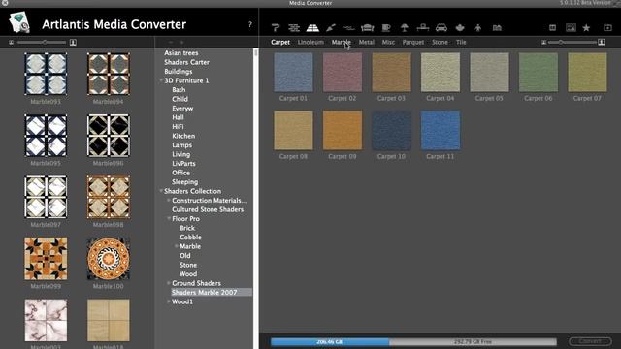The height and width of the screenshot is (349, 621).
Task: Expand the Wood1 folder
Action: coord(169,301)
